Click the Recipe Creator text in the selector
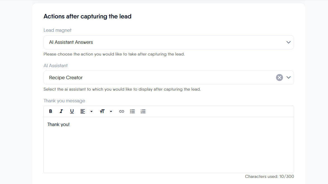 coord(66,78)
